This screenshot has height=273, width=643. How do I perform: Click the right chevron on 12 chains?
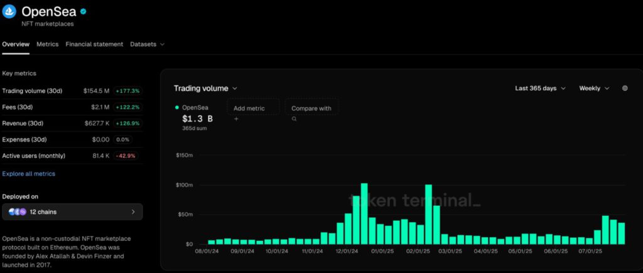point(133,212)
